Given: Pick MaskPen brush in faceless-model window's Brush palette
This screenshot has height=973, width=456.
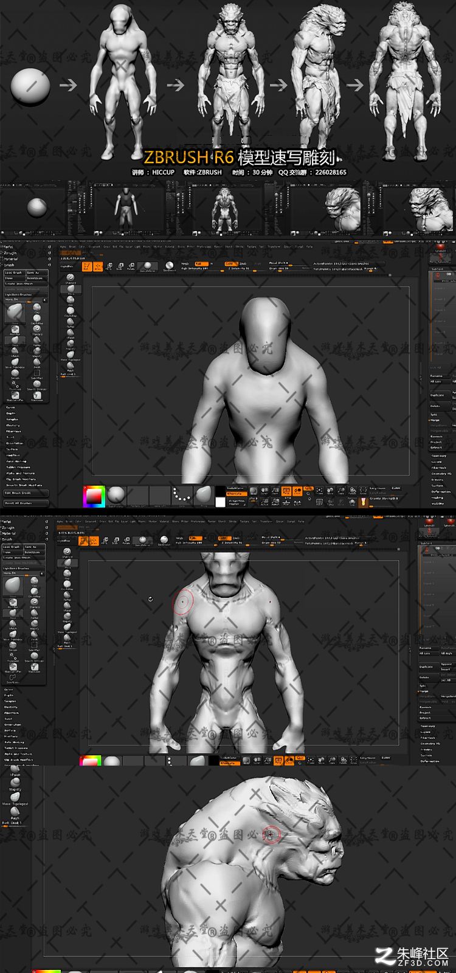Looking at the screenshot, I should pos(15,330).
